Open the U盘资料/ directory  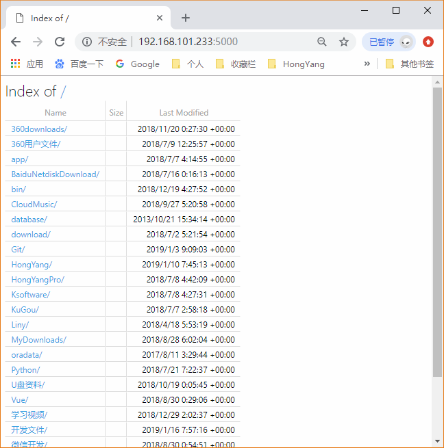28,385
